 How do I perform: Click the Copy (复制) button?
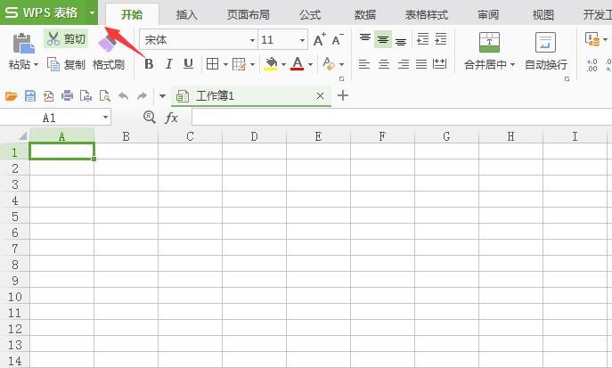point(66,64)
